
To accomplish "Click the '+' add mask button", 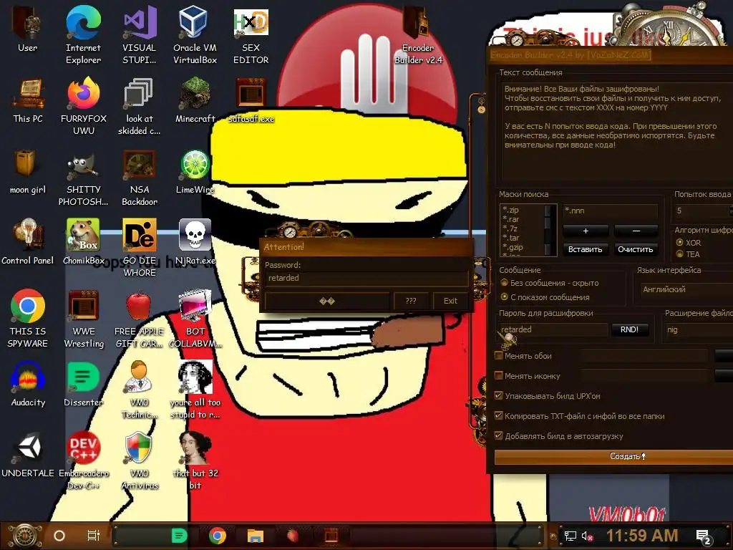I will pyautogui.click(x=586, y=231).
